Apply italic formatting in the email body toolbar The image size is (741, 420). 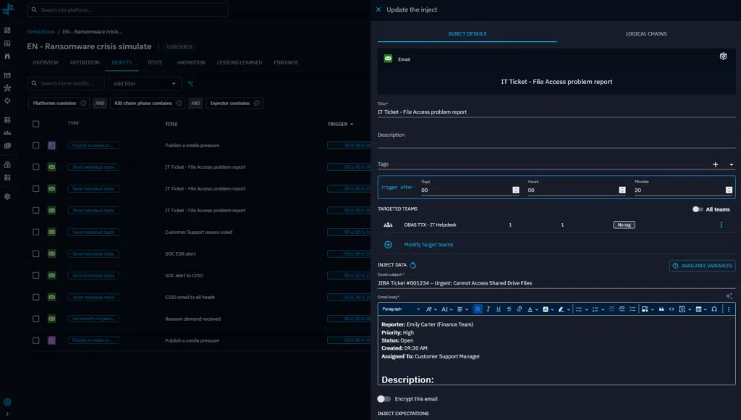point(488,309)
